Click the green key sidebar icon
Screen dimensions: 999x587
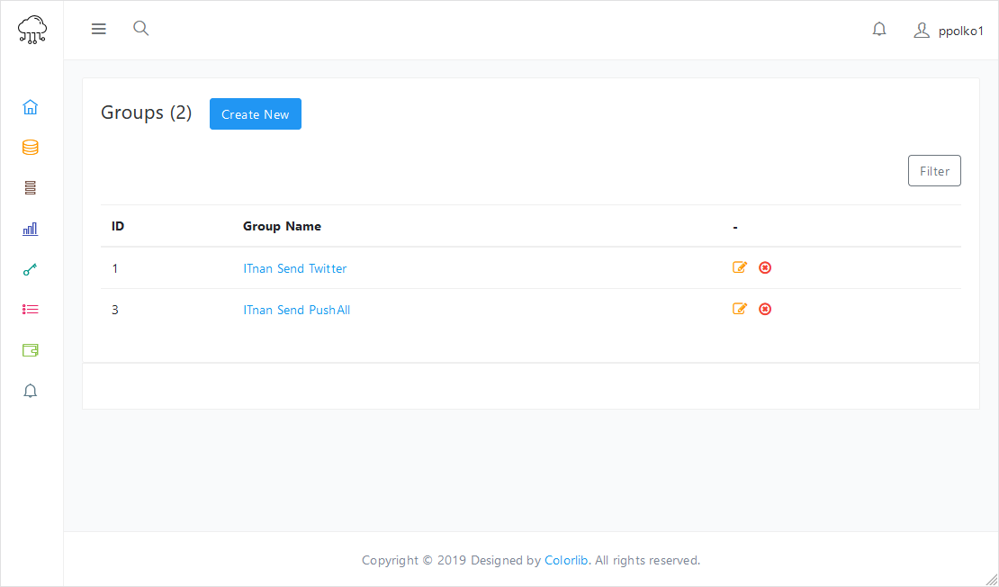(x=31, y=269)
